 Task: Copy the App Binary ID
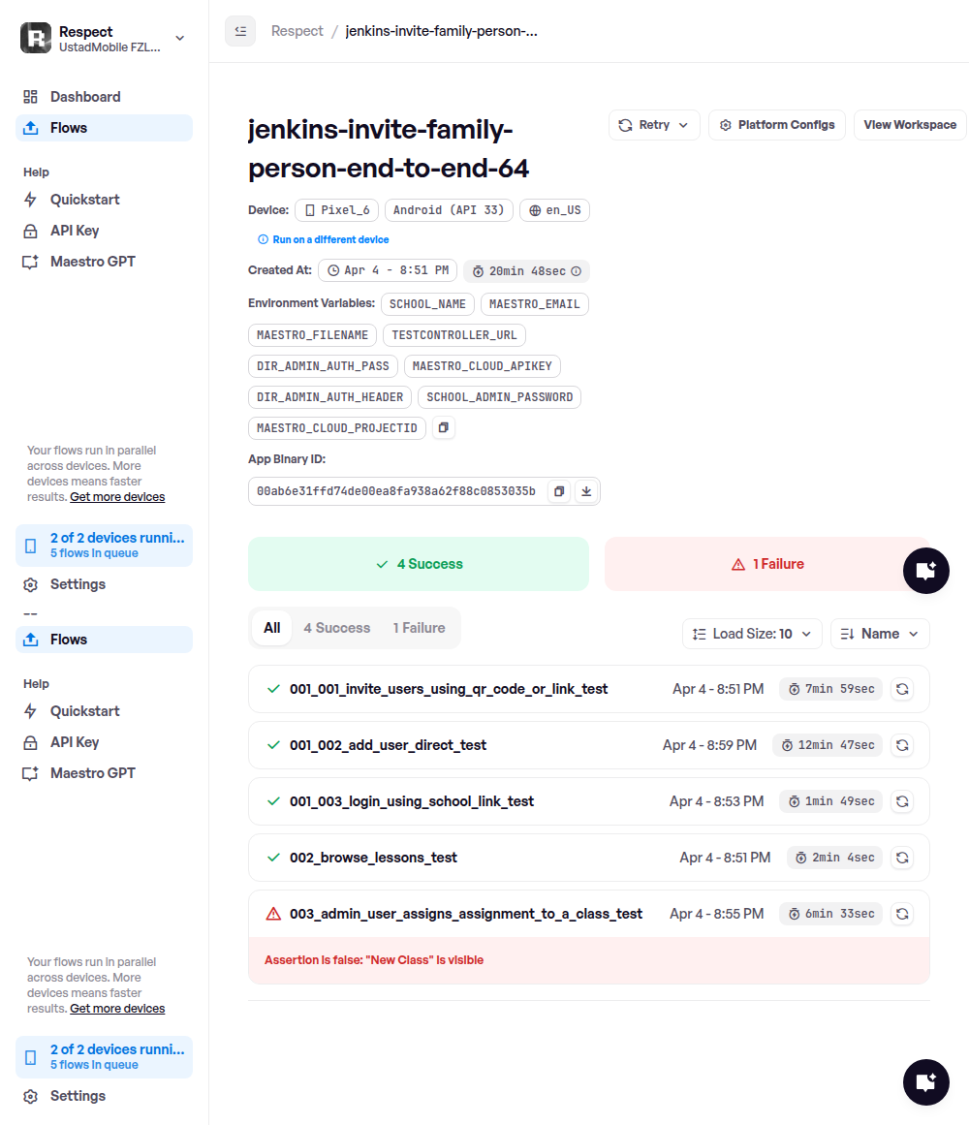point(559,491)
